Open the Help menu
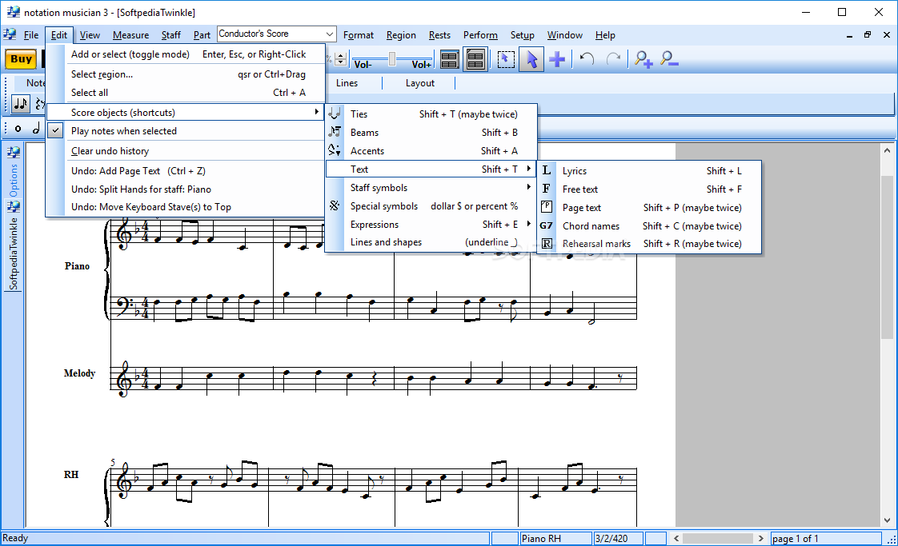The width and height of the screenshot is (898, 546). click(x=605, y=35)
